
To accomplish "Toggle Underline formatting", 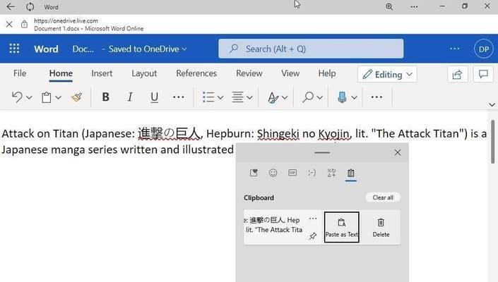I will pyautogui.click(x=155, y=97).
